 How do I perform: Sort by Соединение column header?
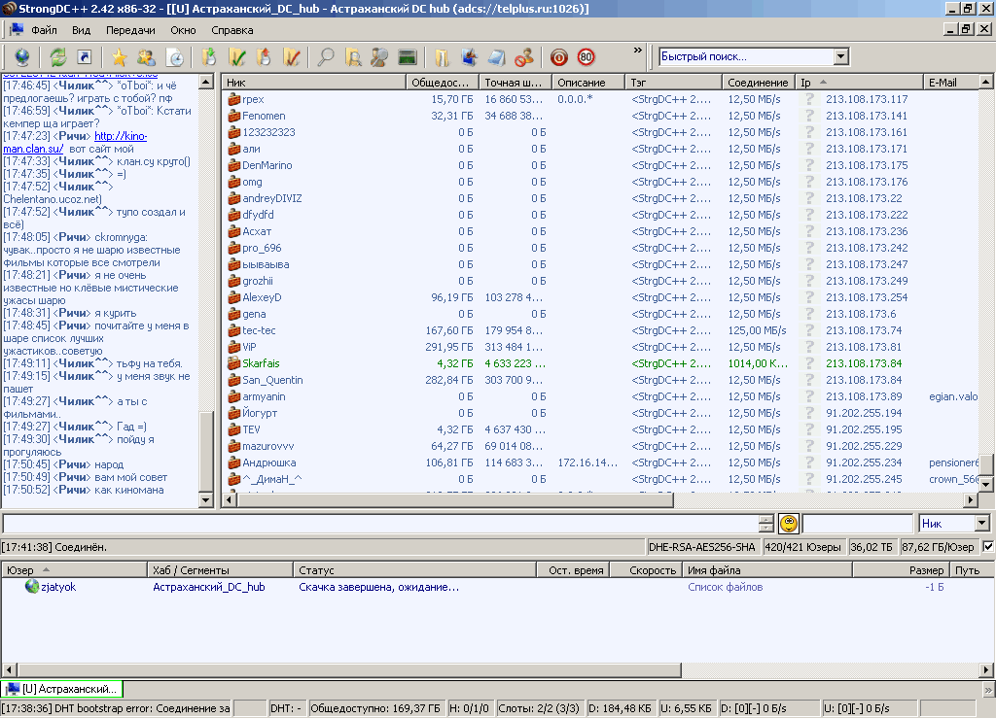759,83
